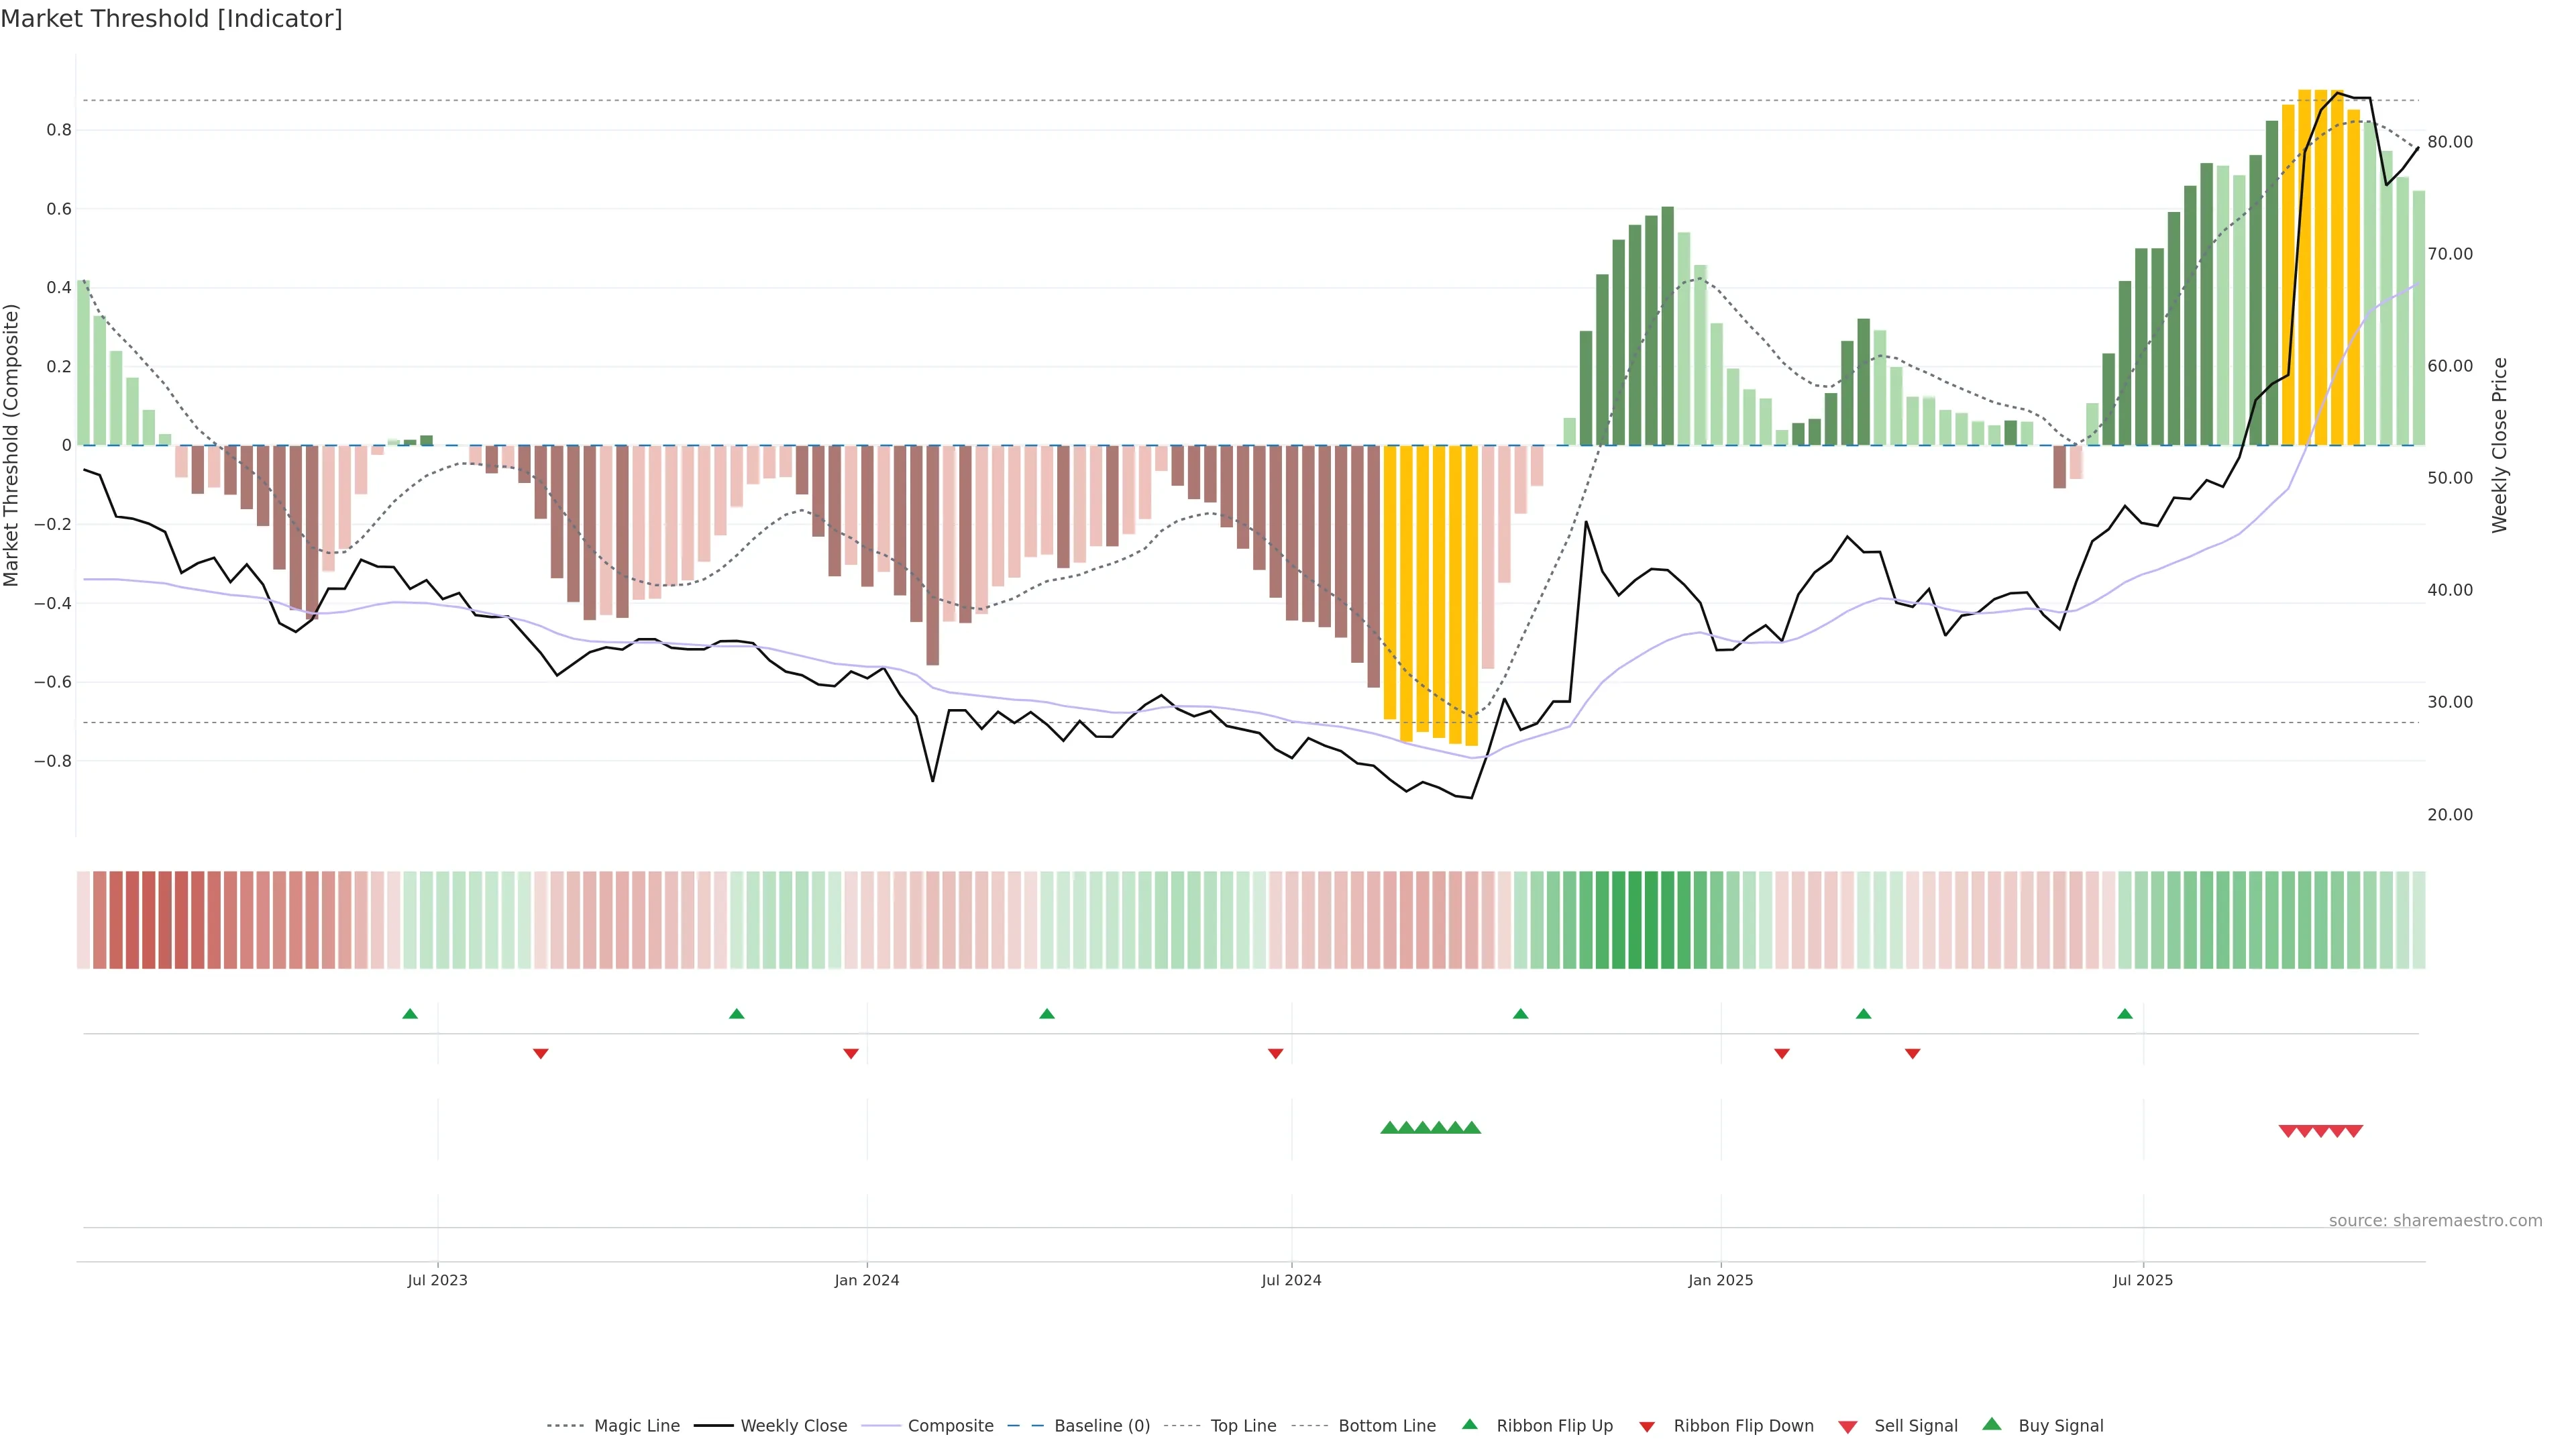Click the darkest green ribbon segment
The image size is (2576, 1449).
1635,920
